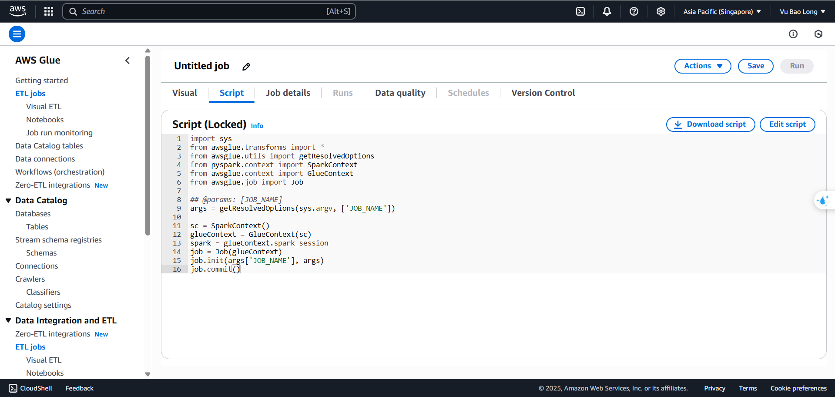The image size is (835, 397).
Task: Open Terms link in footer
Action: 748,388
